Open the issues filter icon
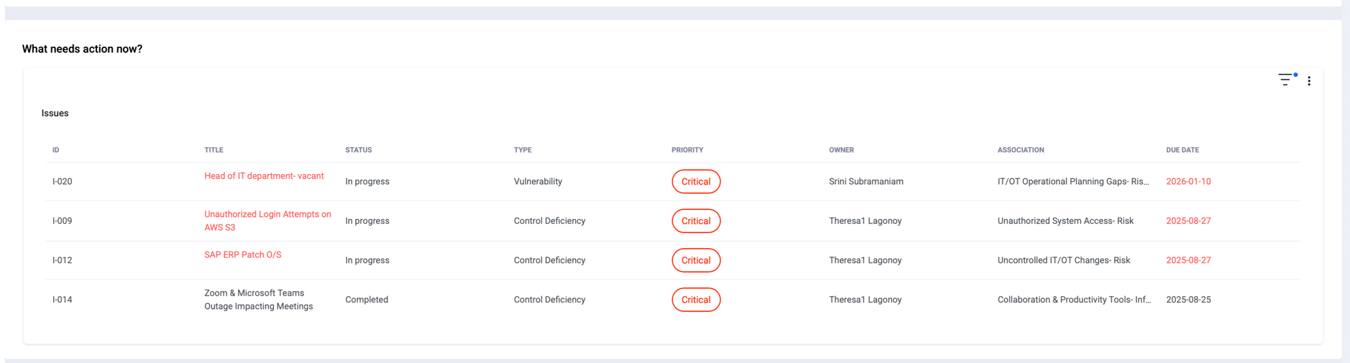The height and width of the screenshot is (363, 1350). (x=1285, y=80)
